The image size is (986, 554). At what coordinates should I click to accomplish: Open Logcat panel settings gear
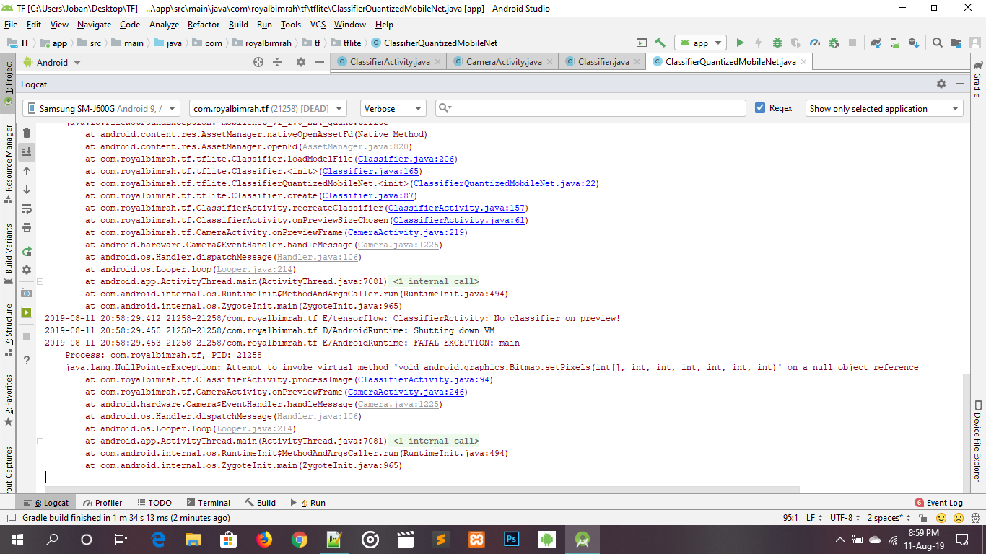[x=941, y=84]
